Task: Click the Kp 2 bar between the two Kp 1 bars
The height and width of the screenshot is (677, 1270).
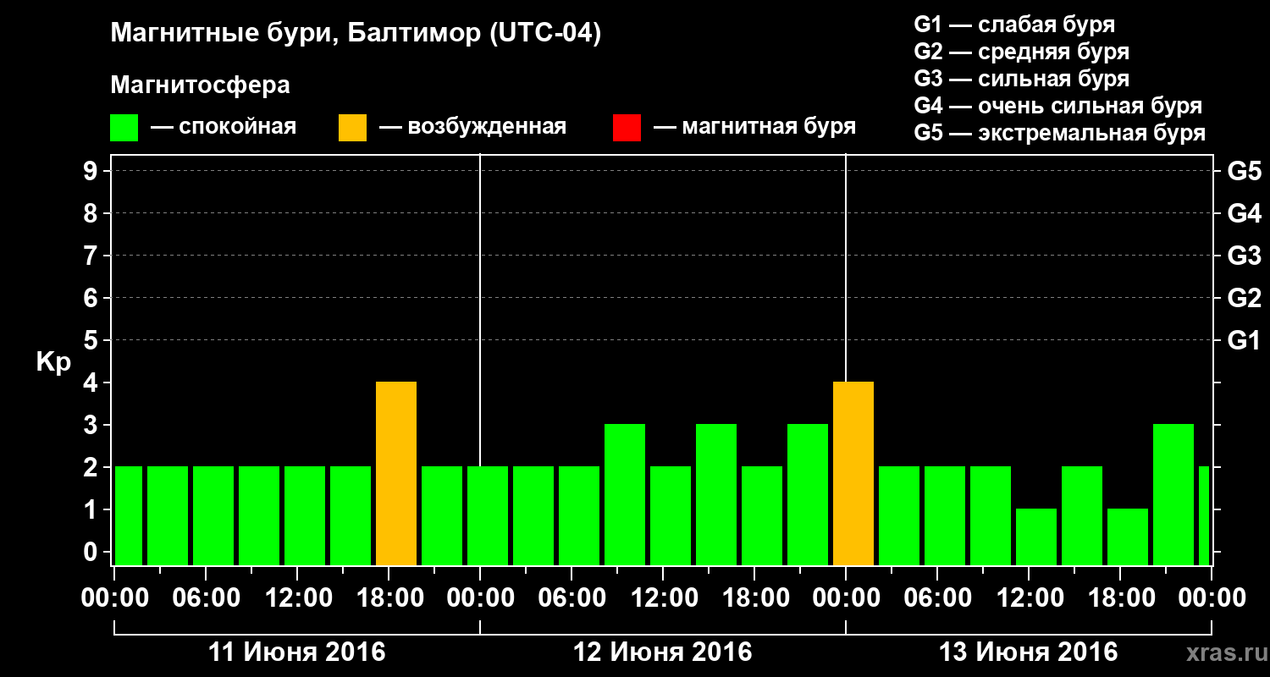Action: click(x=1082, y=515)
